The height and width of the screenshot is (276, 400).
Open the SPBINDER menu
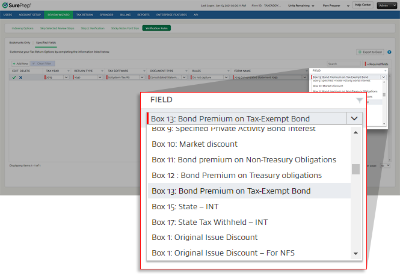point(106,15)
